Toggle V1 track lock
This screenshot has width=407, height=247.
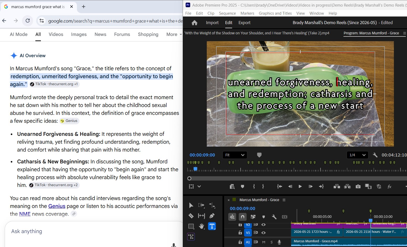[x=240, y=233]
